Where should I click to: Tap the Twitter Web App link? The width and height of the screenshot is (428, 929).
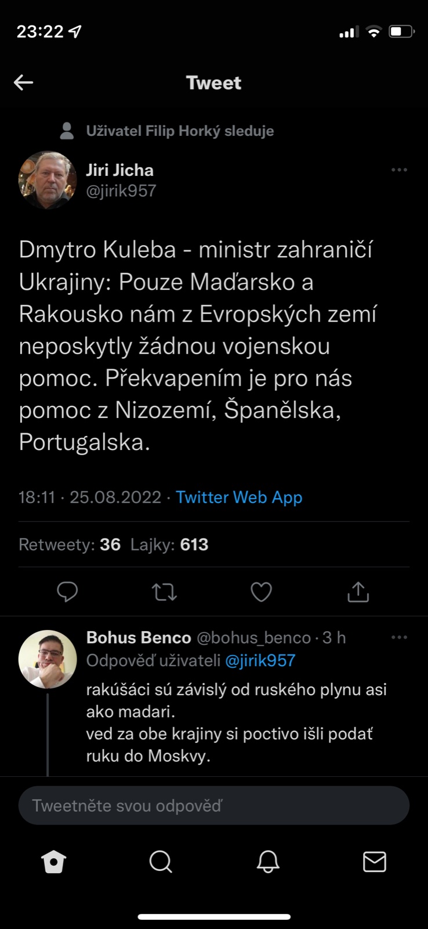[x=239, y=498]
